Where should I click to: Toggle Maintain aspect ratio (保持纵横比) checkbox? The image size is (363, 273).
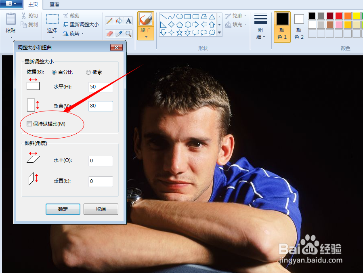[x=29, y=124]
